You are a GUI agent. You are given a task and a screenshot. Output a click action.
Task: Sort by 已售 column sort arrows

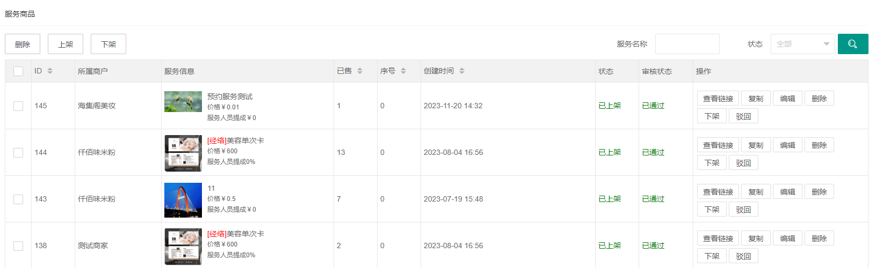pyautogui.click(x=360, y=71)
